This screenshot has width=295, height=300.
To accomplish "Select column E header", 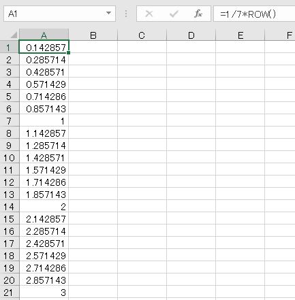I will click(240, 35).
